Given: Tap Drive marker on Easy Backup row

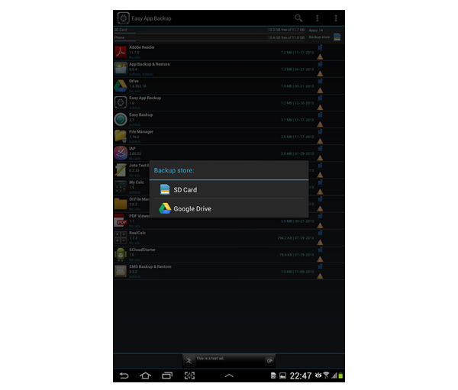Looking at the screenshot, I should (320, 124).
